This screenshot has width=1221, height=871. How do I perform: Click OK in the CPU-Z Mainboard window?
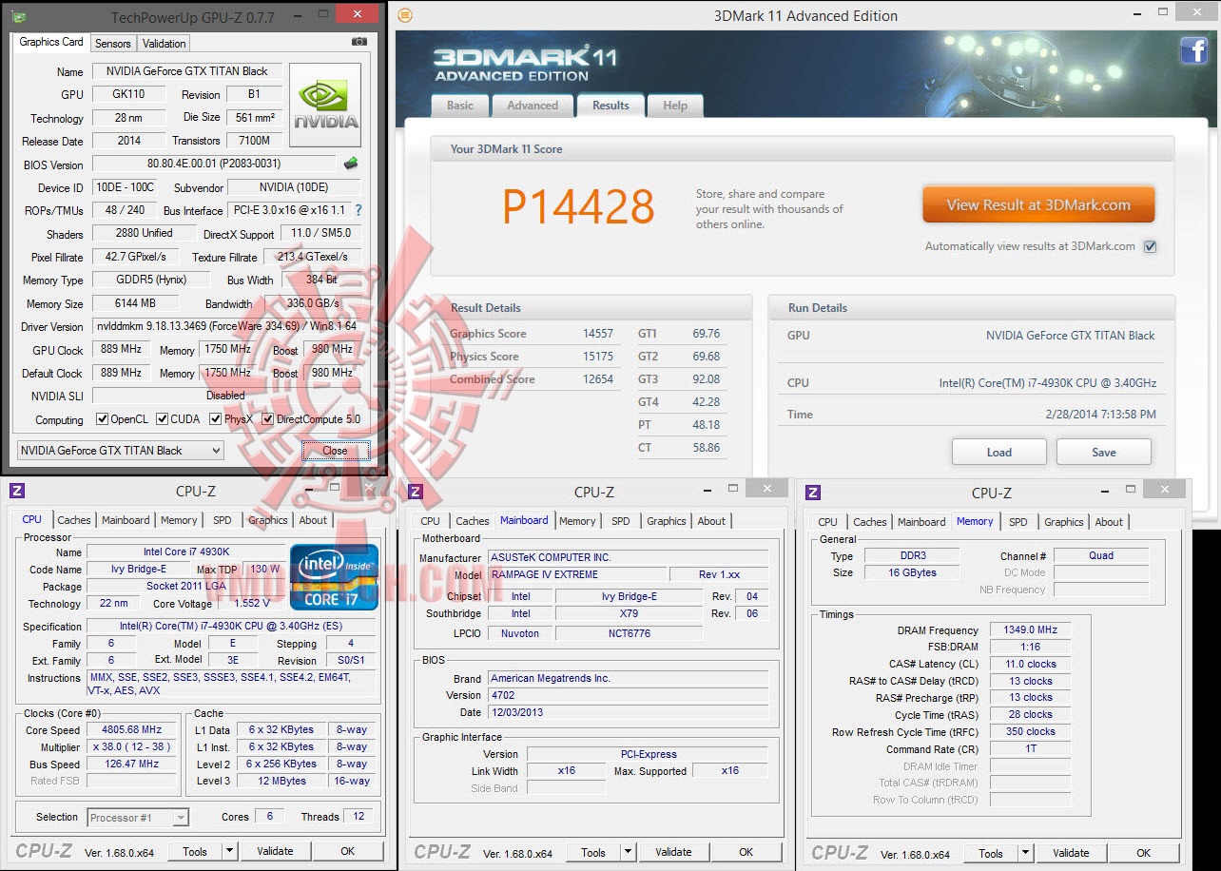coord(746,852)
